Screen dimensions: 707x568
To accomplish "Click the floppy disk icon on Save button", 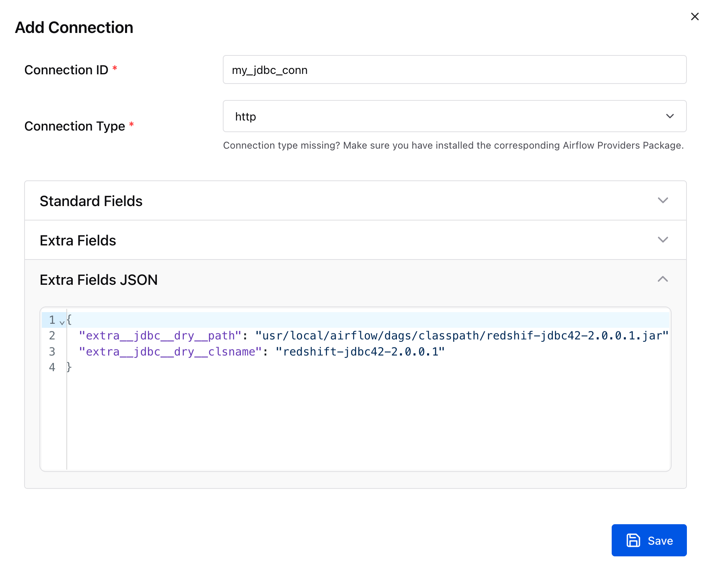I will [x=633, y=540].
